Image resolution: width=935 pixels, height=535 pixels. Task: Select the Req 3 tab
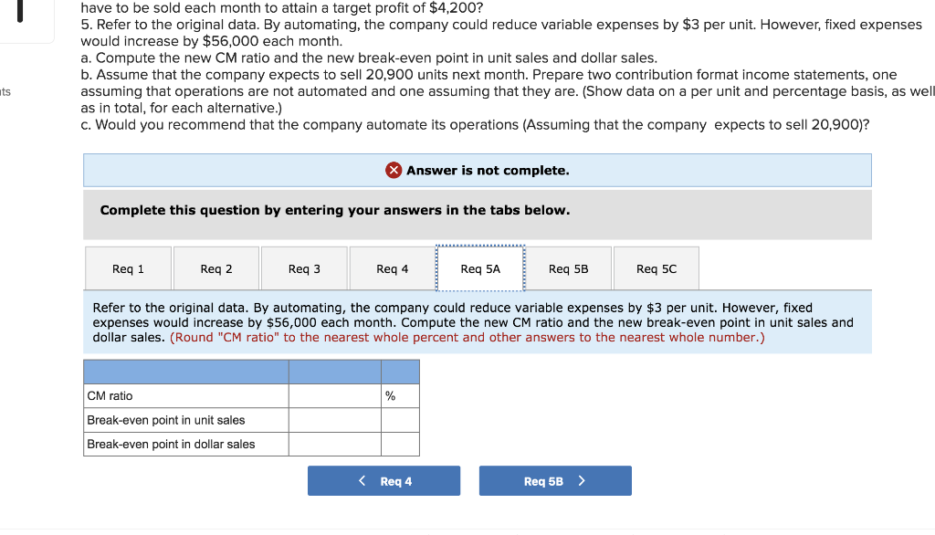tap(304, 267)
